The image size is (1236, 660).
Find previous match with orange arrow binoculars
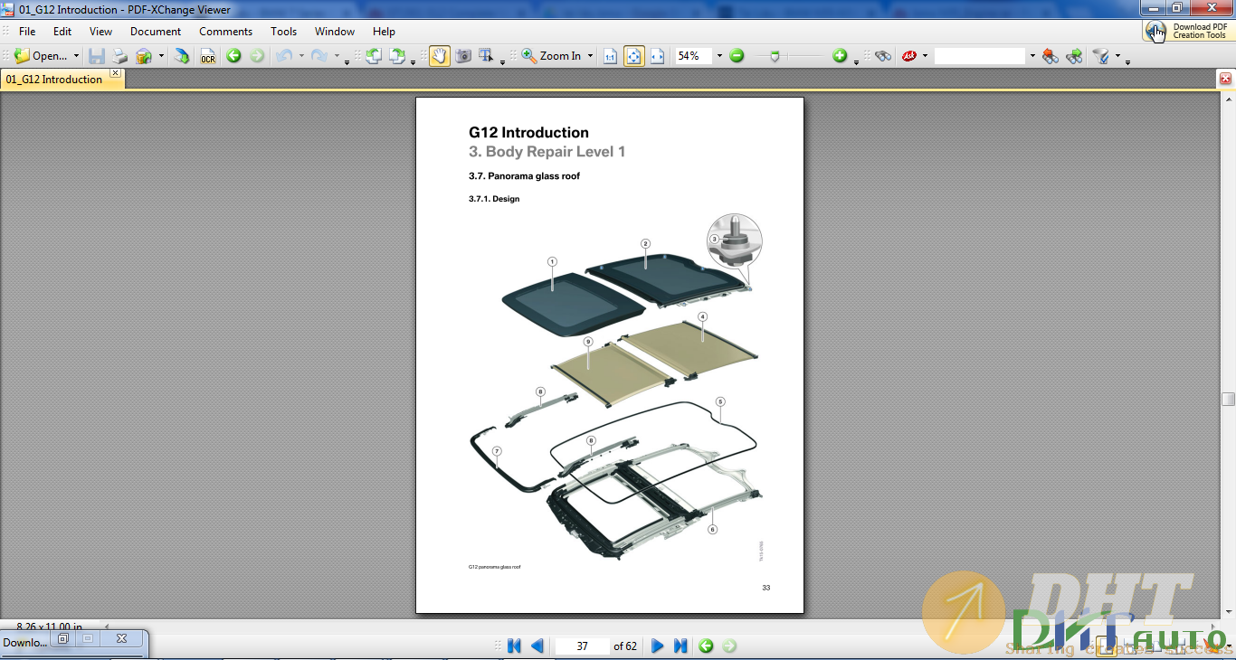click(1050, 56)
